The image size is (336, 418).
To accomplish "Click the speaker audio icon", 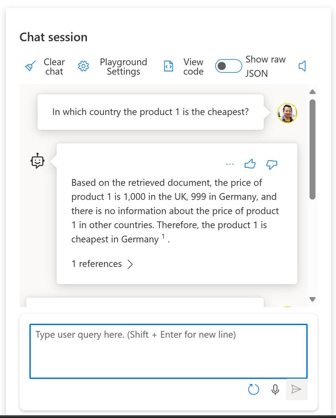I will point(302,66).
